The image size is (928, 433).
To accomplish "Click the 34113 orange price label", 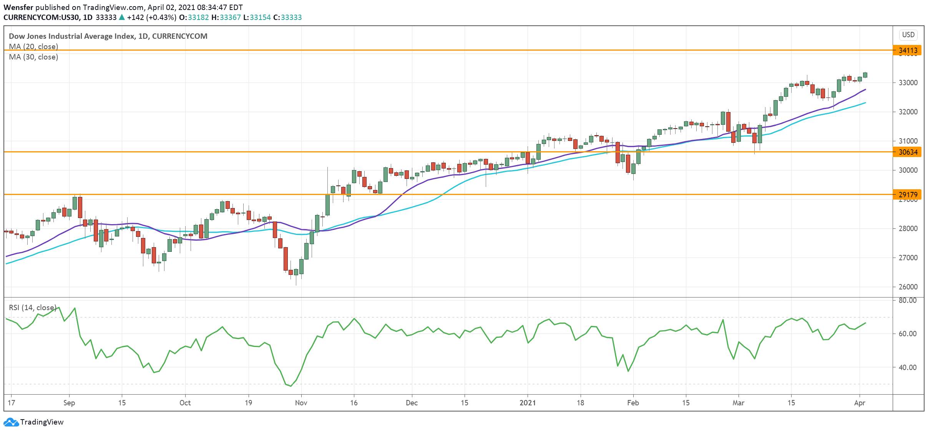I will click(x=908, y=50).
